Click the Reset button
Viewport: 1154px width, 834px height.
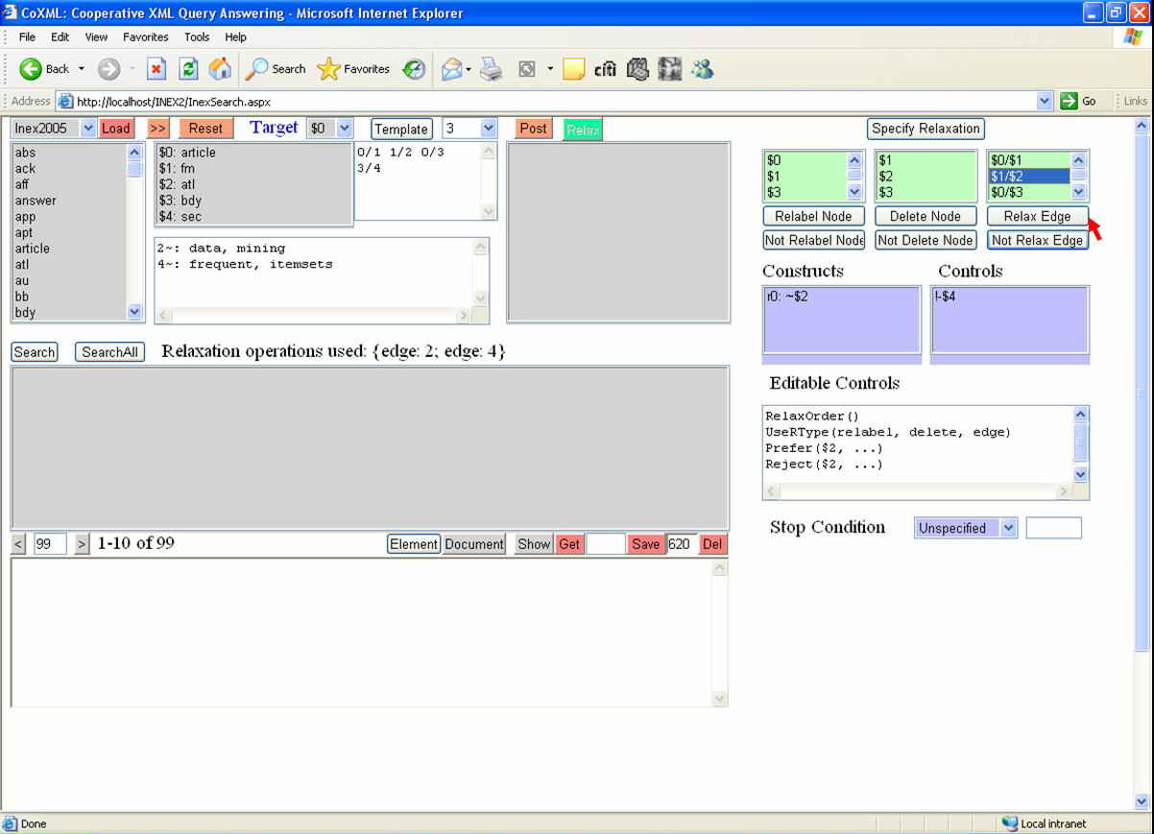[205, 128]
